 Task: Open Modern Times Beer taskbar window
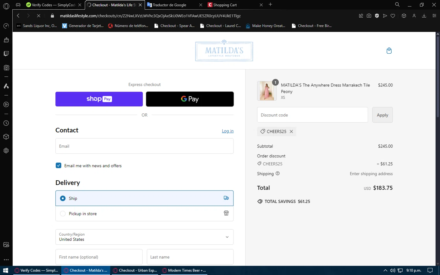click(x=184, y=270)
